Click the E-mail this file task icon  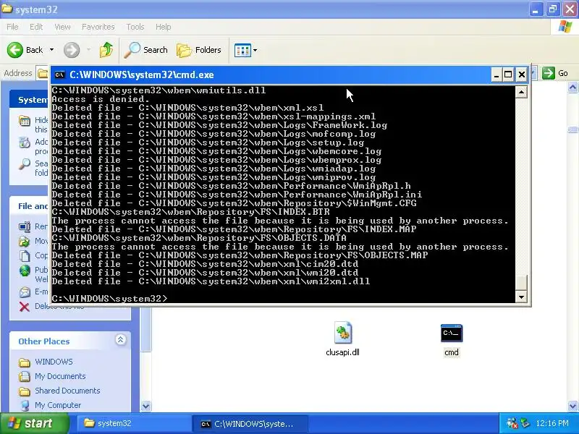pyautogui.click(x=25, y=292)
